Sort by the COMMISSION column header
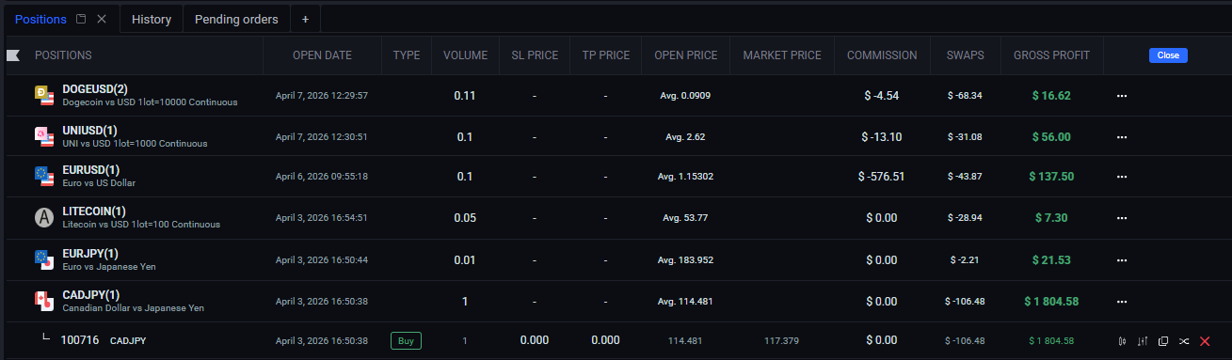Screen dimensions: 1232x360 point(882,55)
